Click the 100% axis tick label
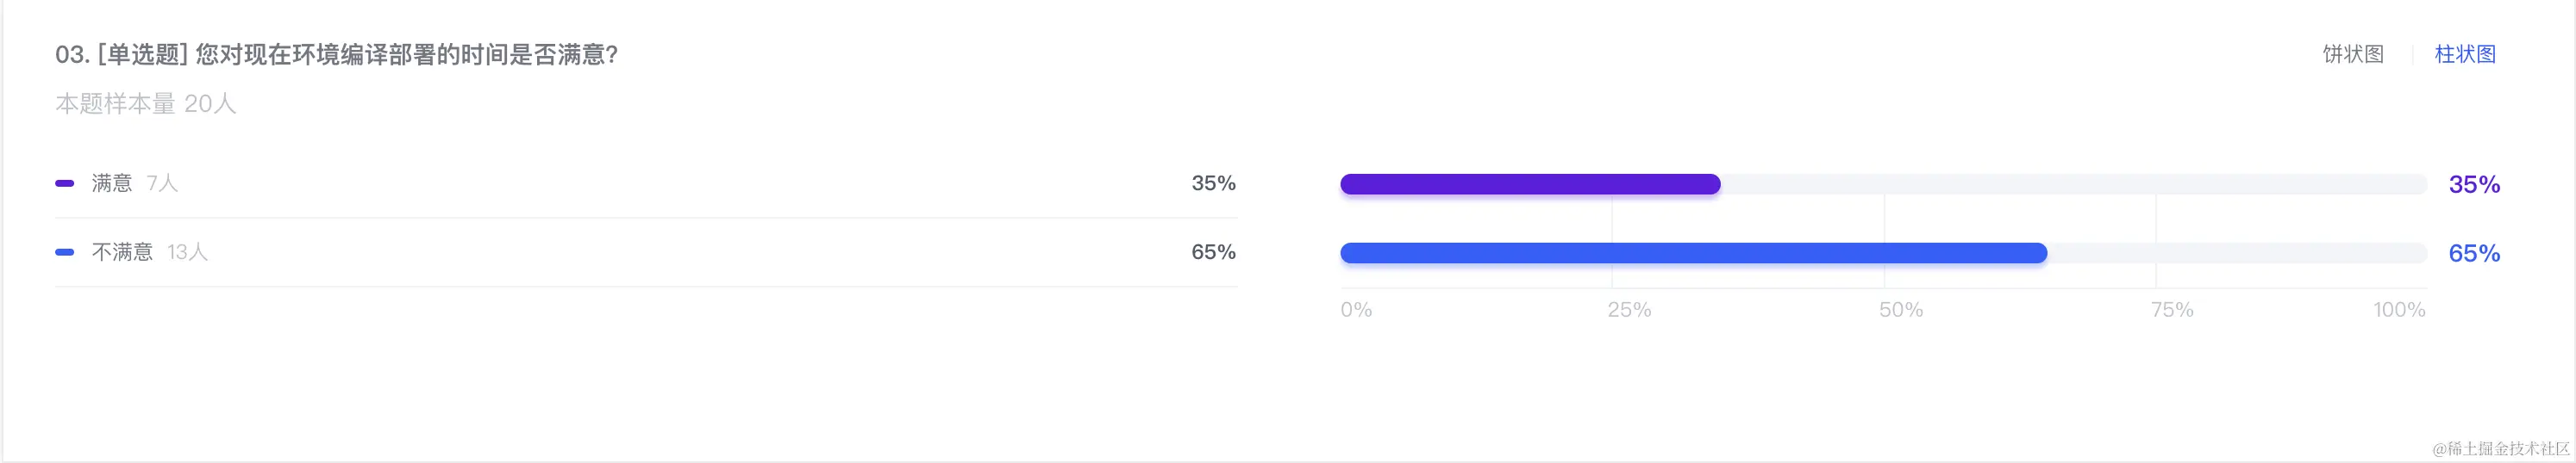 click(2399, 311)
